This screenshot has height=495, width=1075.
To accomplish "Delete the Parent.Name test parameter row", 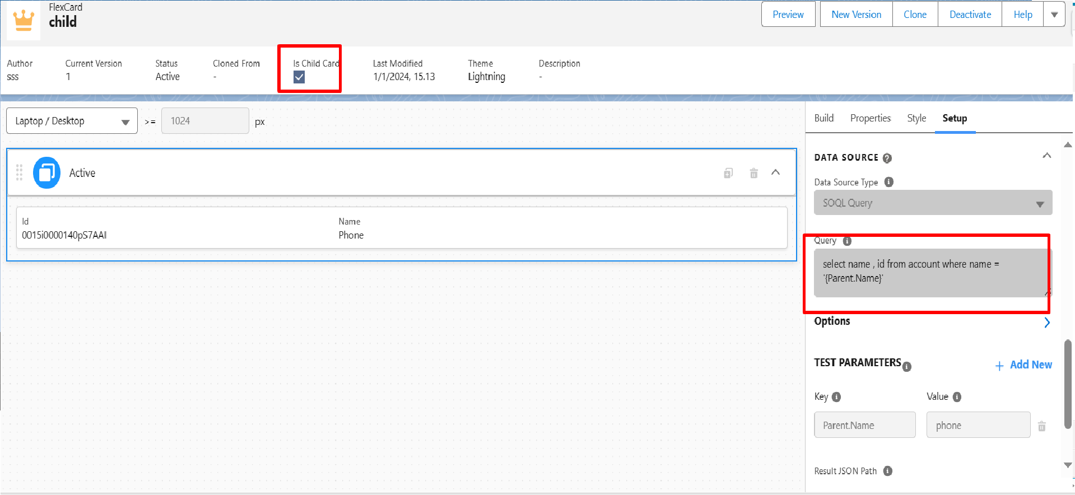I will coord(1041,426).
